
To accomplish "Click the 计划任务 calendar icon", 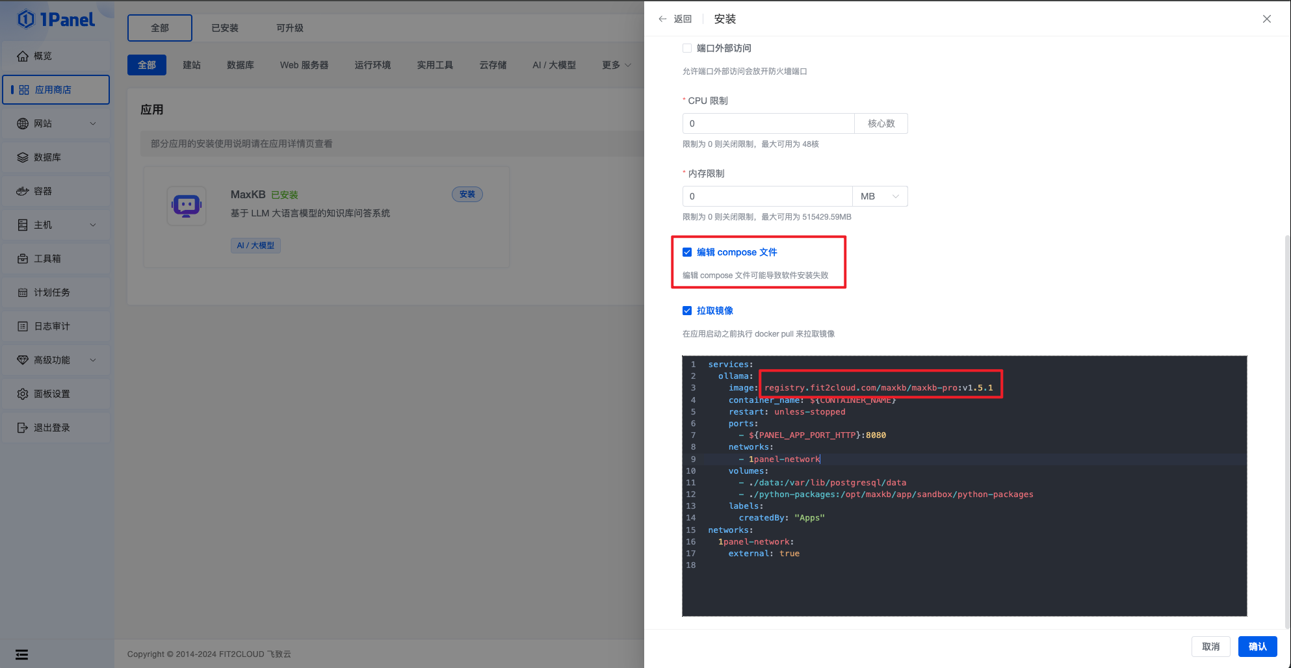I will (x=23, y=292).
